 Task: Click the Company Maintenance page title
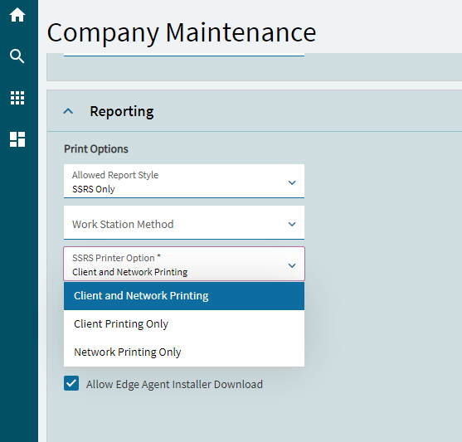(x=182, y=33)
